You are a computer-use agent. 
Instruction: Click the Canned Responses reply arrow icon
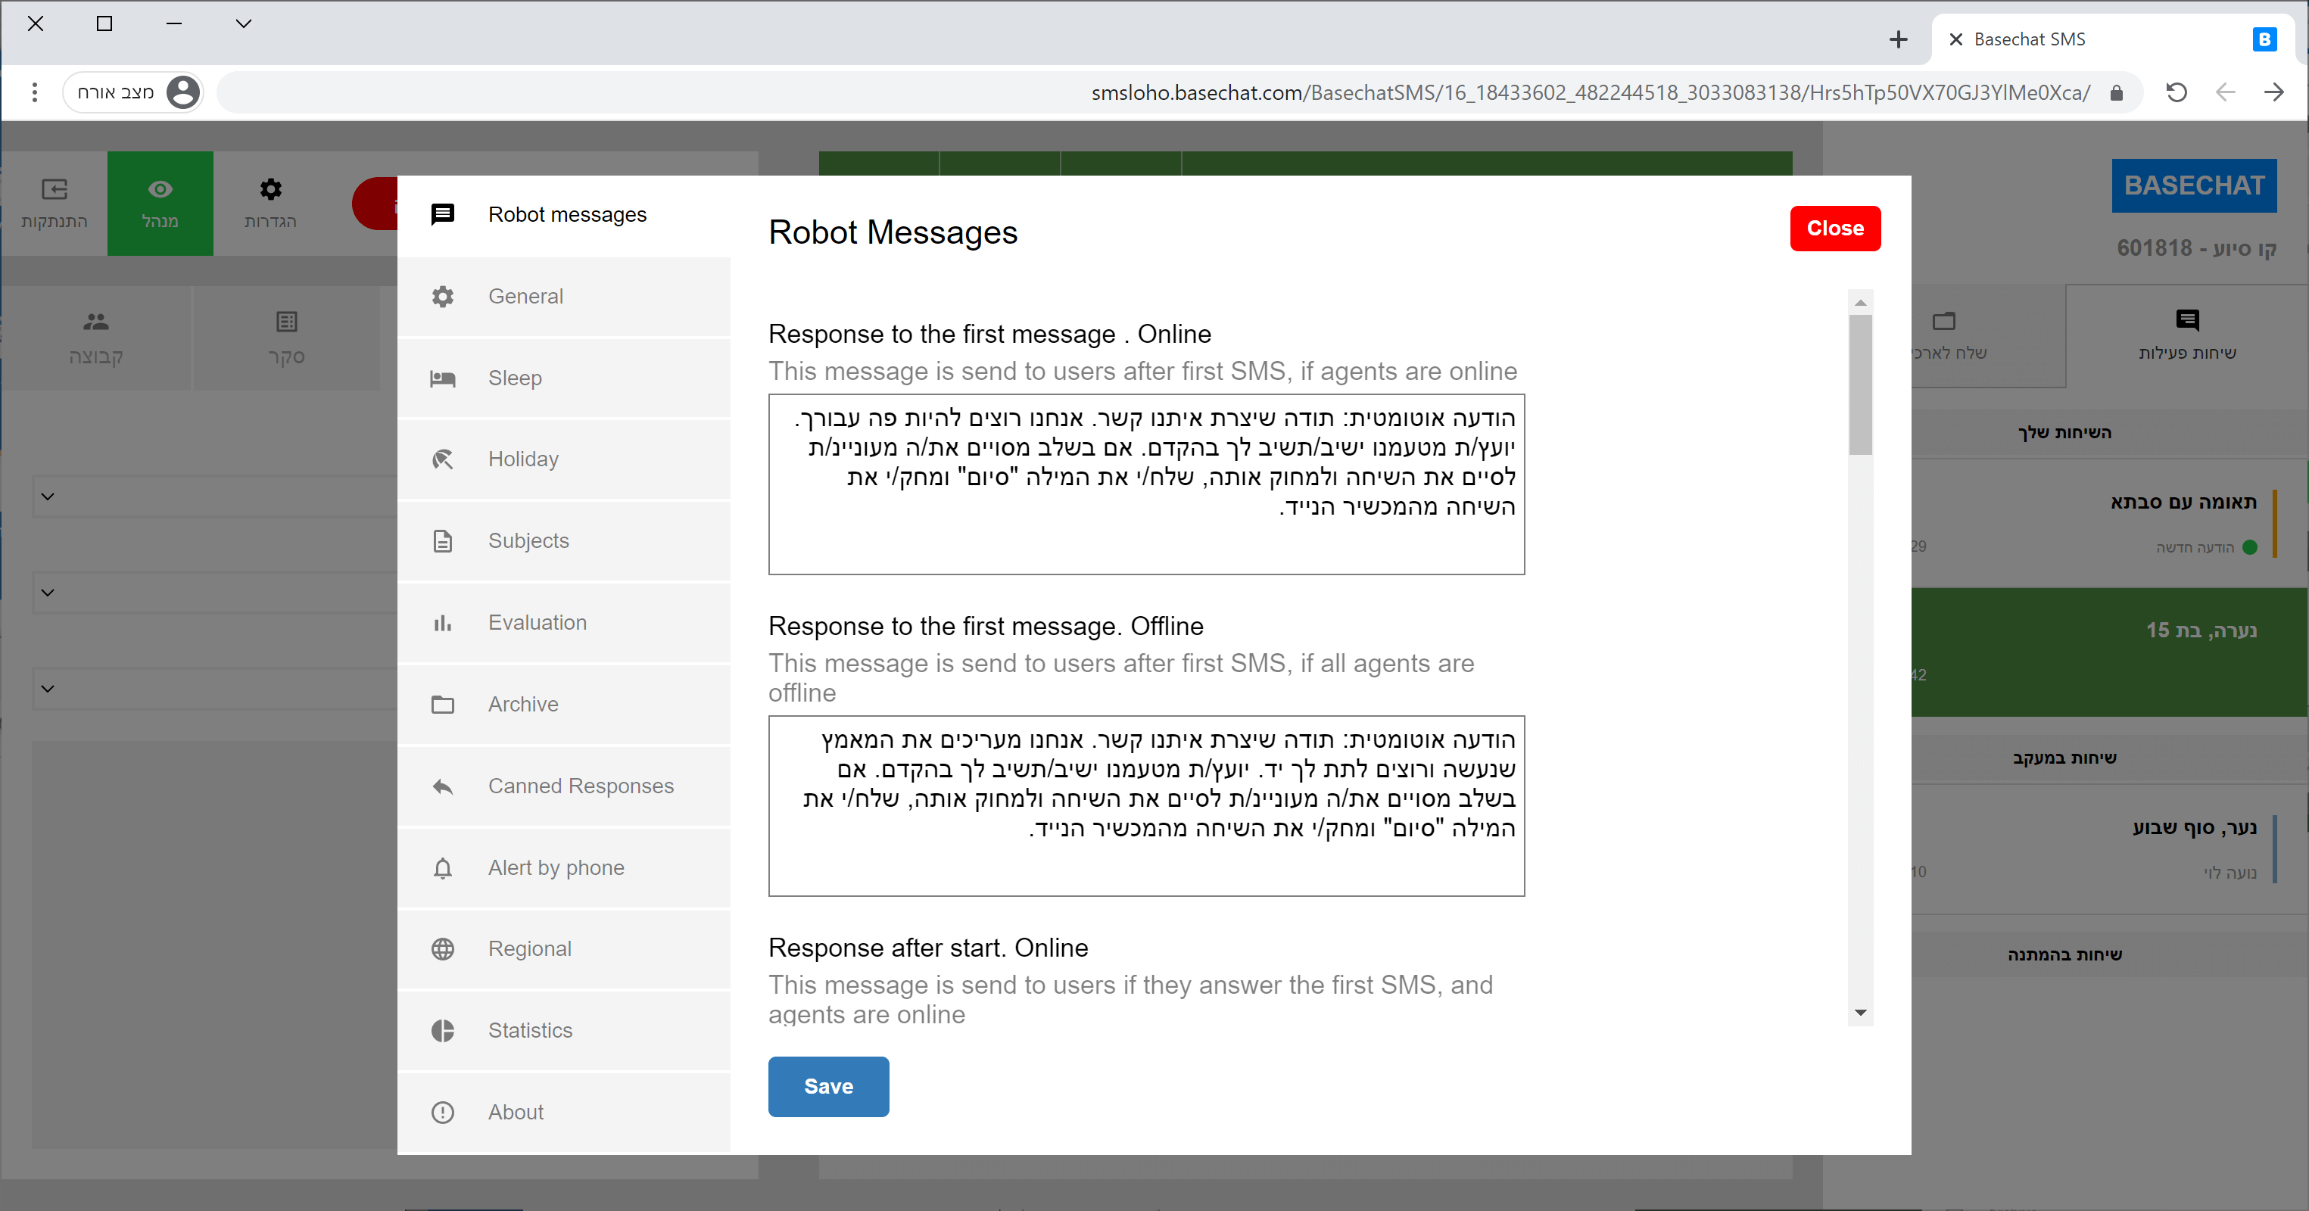pos(443,787)
